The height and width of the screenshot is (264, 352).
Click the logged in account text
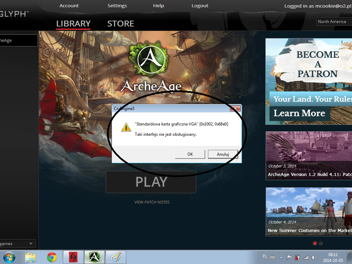point(318,6)
